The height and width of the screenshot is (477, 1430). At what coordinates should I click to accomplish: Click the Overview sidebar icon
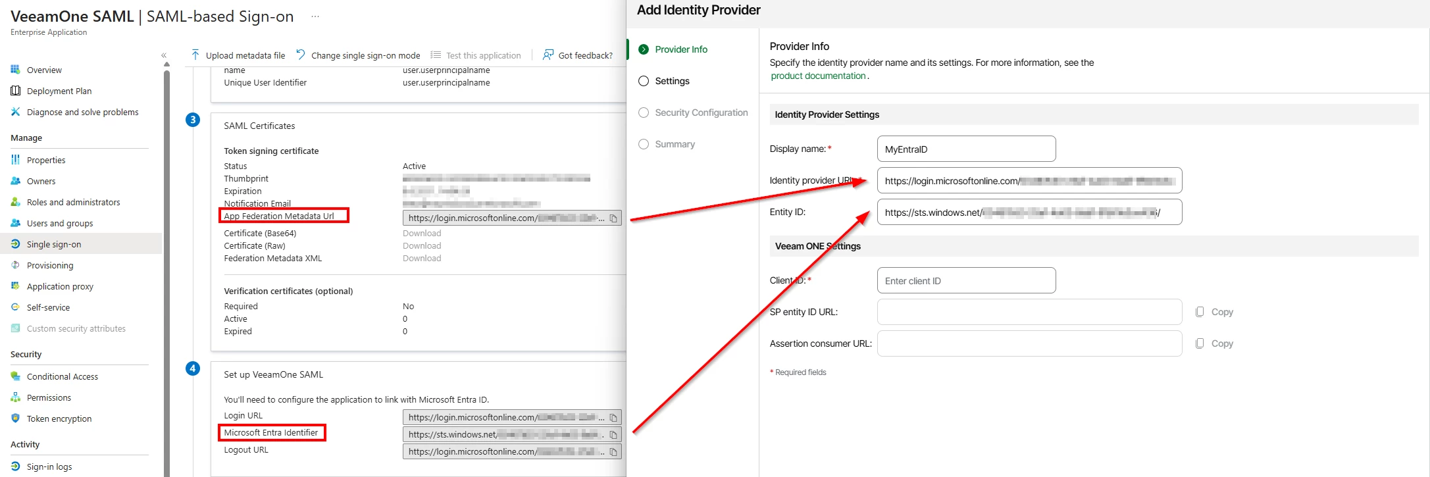click(x=15, y=69)
